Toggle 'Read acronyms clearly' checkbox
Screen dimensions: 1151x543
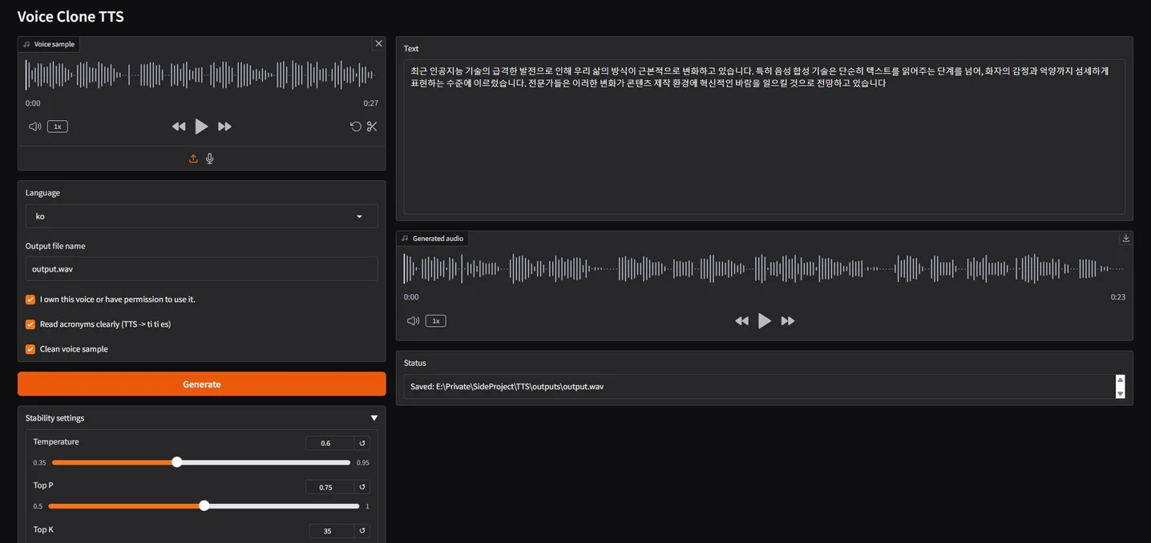pos(30,324)
